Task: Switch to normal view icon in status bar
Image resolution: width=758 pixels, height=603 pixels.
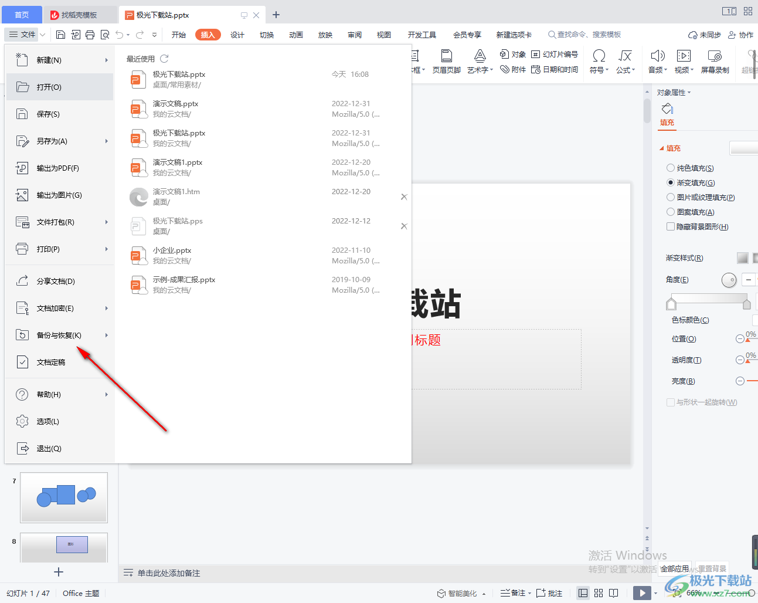Action: pos(583,593)
